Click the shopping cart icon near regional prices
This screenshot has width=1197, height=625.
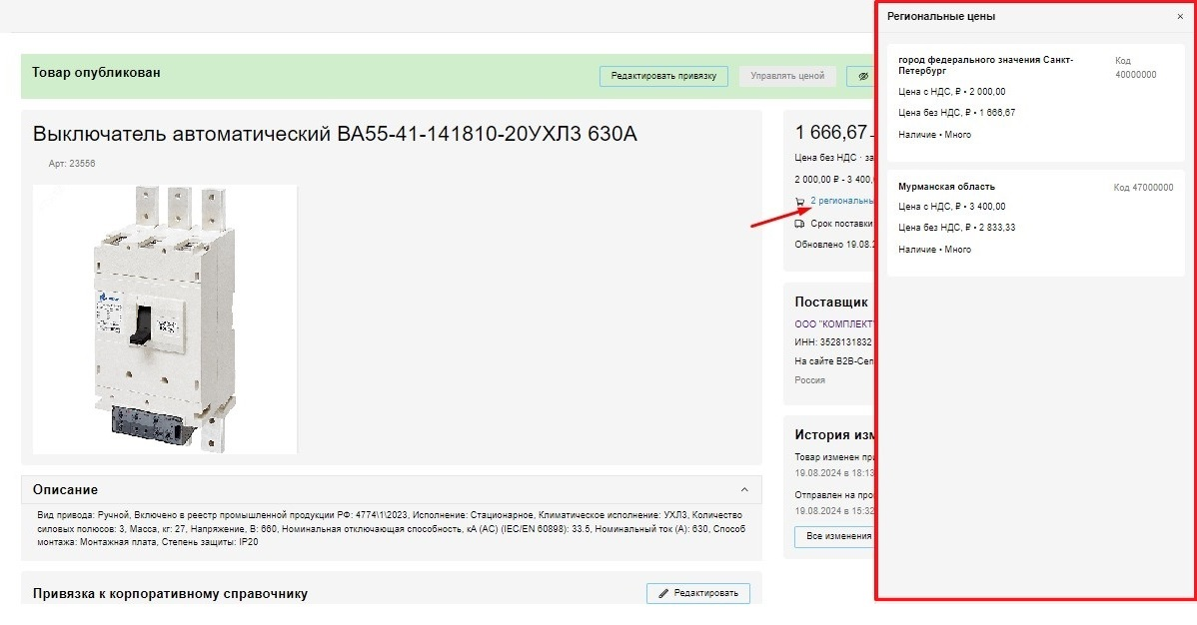799,202
